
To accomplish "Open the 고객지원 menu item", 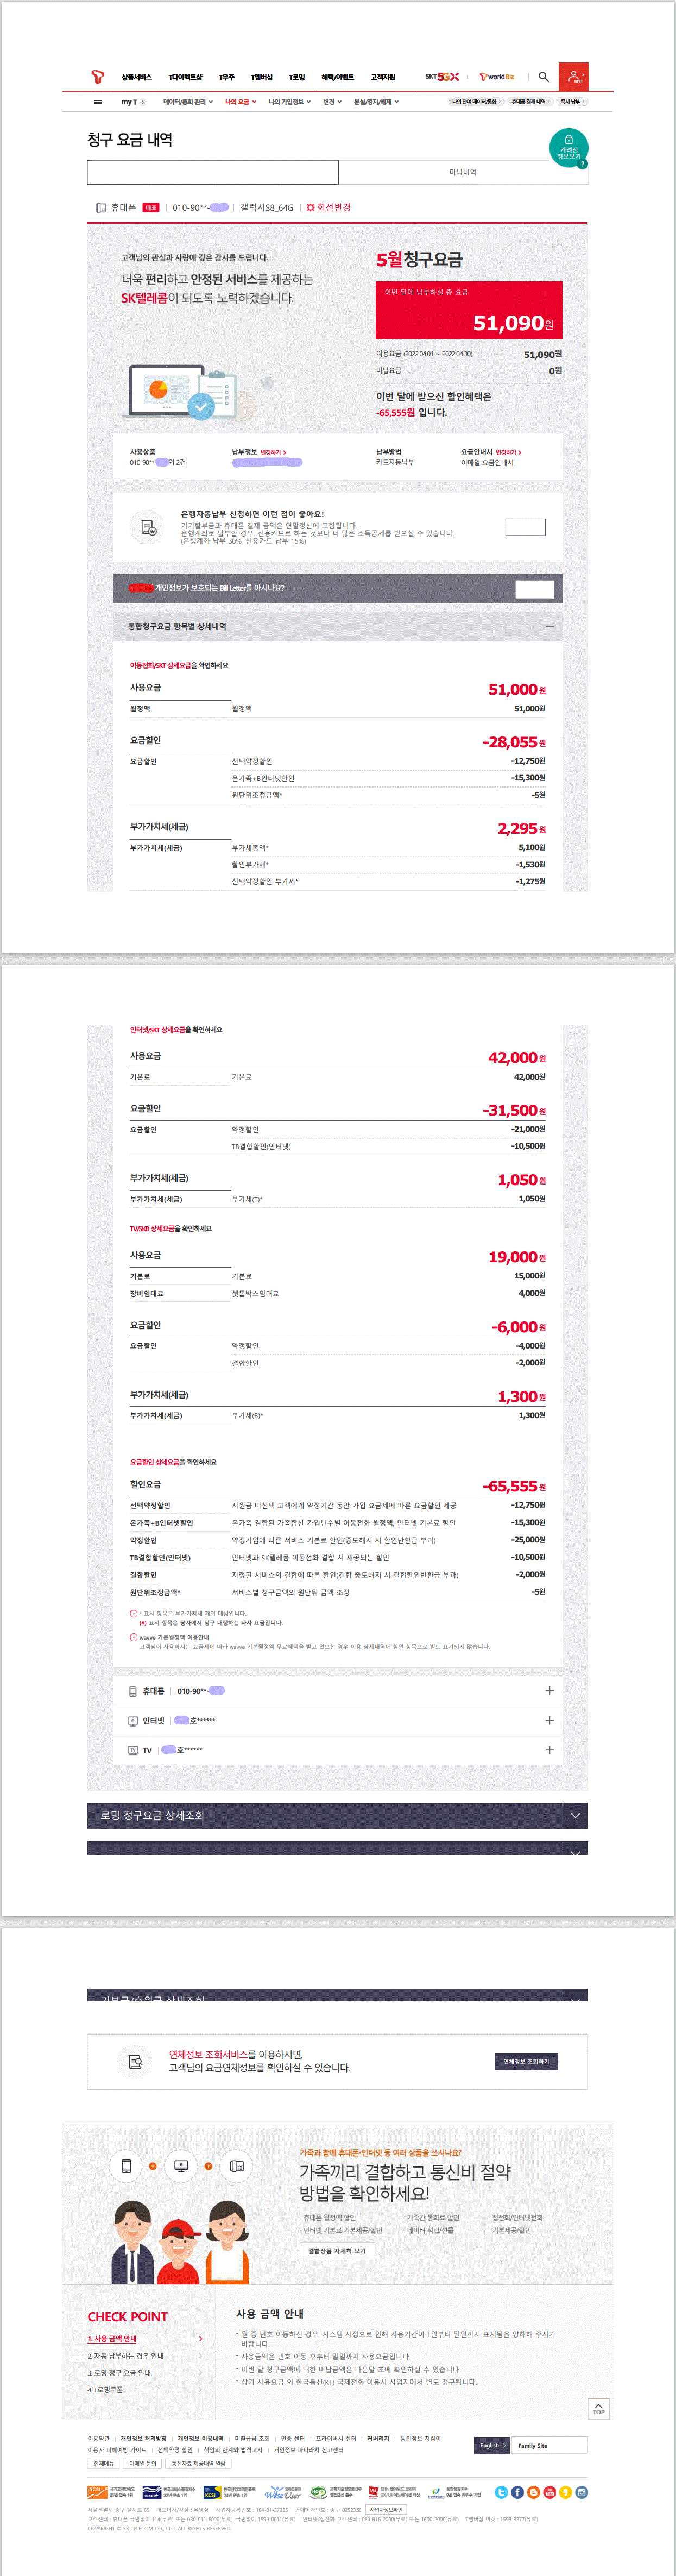I will (383, 77).
